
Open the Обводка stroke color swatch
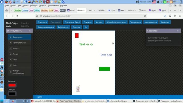[12, 94]
